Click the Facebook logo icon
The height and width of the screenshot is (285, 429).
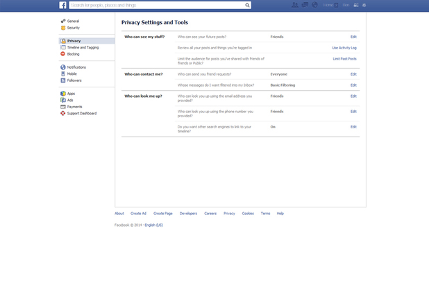pos(62,5)
